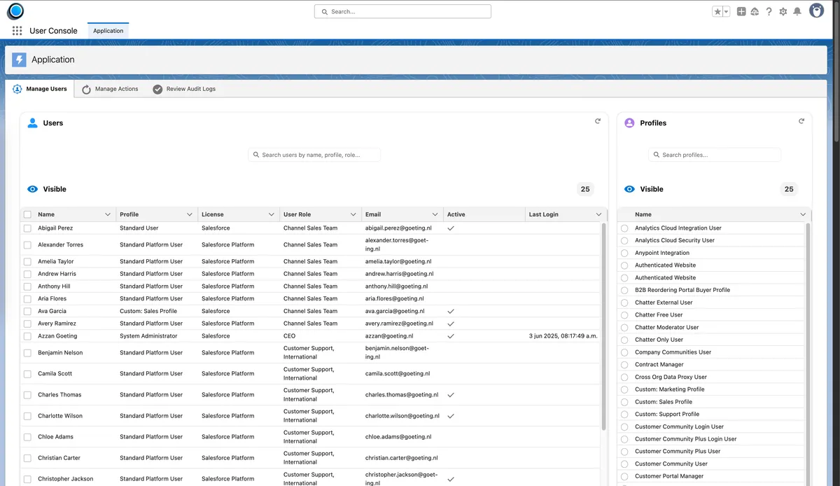Click the Profiles panel purple icon
Image resolution: width=840 pixels, height=486 pixels.
click(629, 123)
